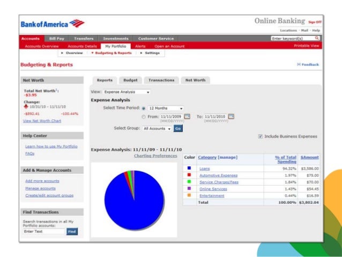This screenshot has height=257, width=342.
Task: Click the Find Transactions Enter Text field
Action: pyautogui.click(x=44, y=231)
